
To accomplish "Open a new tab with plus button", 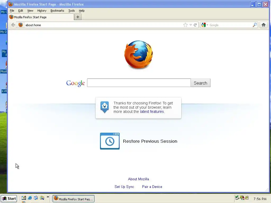I will (x=78, y=17).
